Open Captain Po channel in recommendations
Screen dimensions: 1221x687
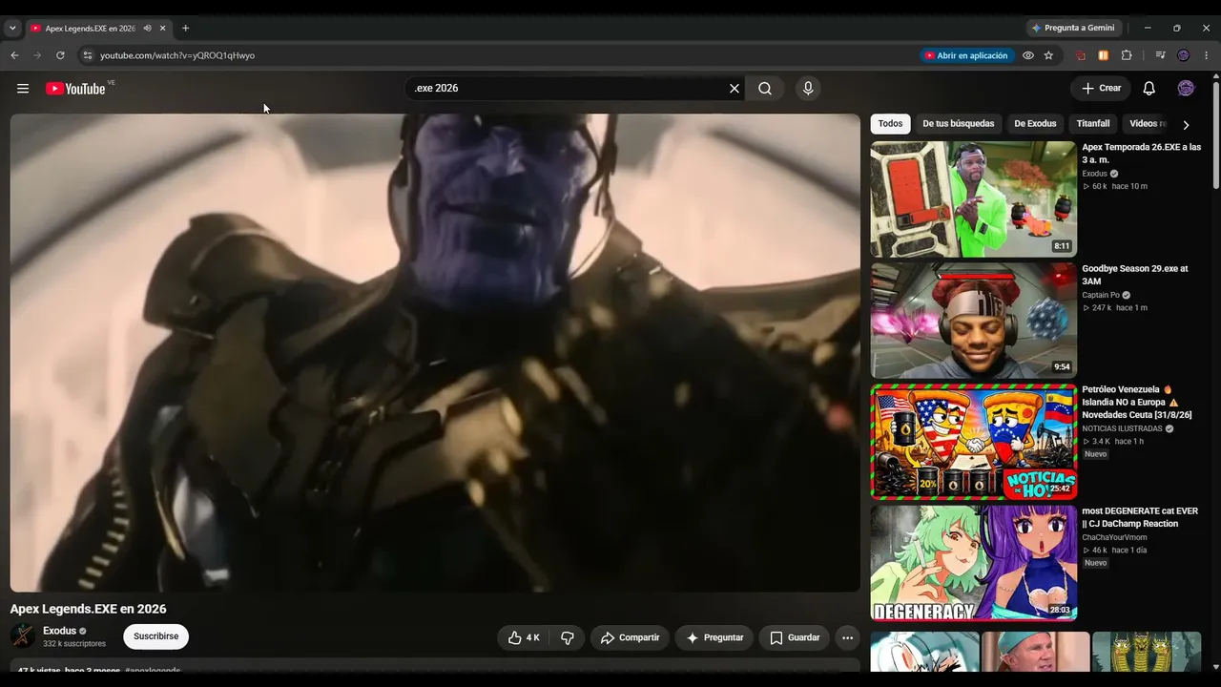[x=1101, y=295]
